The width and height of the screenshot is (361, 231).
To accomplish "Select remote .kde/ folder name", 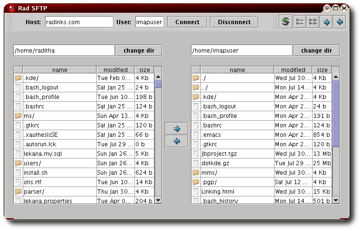I will (209, 97).
